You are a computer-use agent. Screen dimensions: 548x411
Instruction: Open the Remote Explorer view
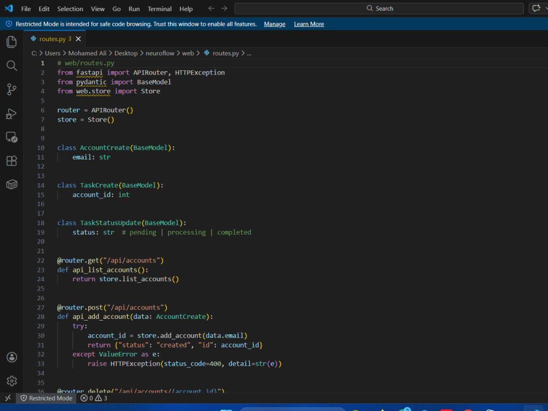pyautogui.click(x=12, y=137)
